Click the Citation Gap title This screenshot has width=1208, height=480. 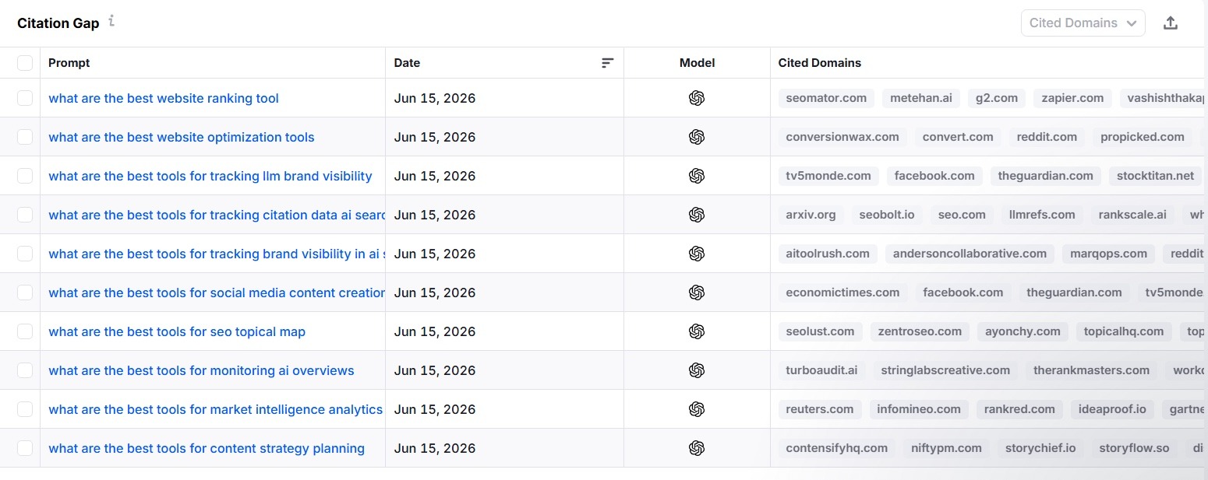(58, 23)
